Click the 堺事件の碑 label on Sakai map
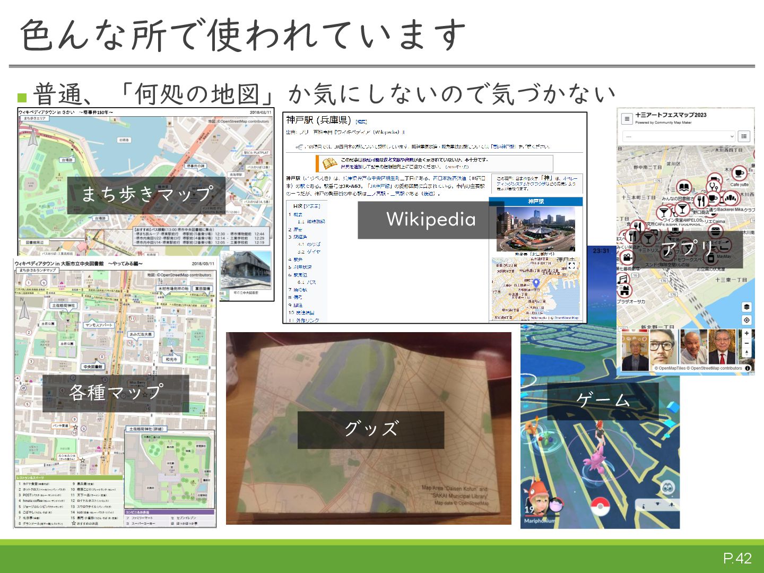 (x=195, y=166)
